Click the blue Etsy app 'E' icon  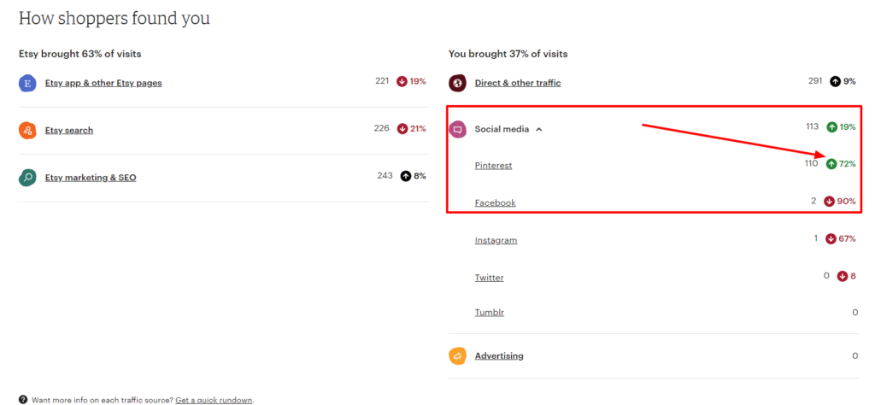point(27,83)
